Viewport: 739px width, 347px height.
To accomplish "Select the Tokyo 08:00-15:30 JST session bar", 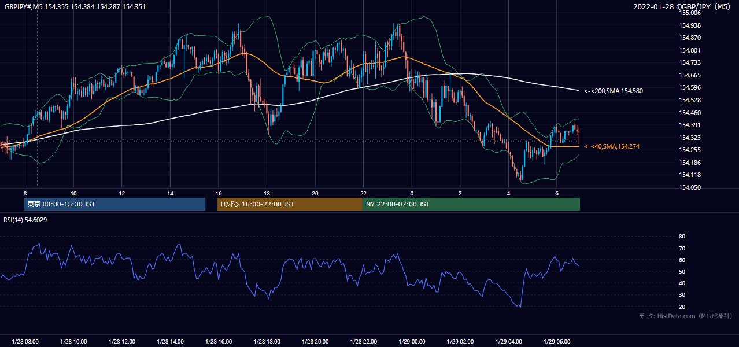I will 114,204.
